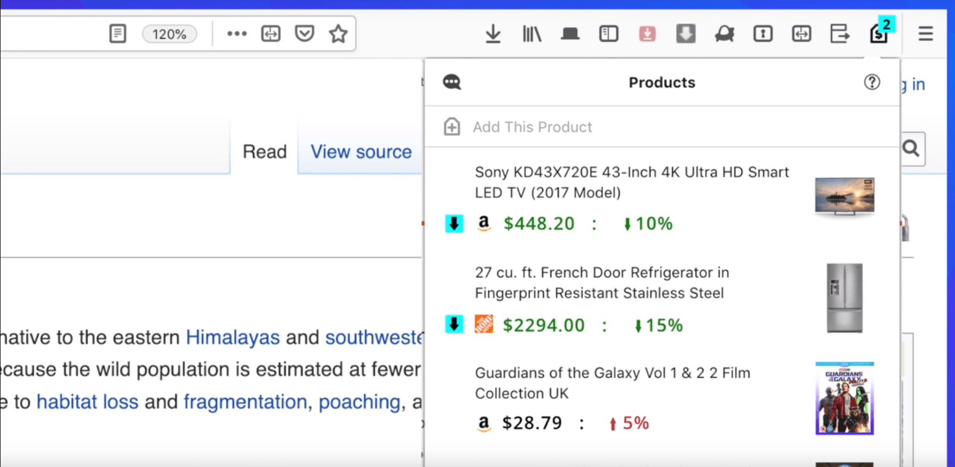955x467 pixels.
Task: Click price-drop arrow badge beside $2294.00
Action: click(x=454, y=324)
